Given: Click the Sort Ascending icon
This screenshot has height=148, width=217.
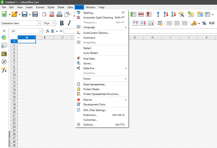Looking at the screenshot, I should [166, 14].
